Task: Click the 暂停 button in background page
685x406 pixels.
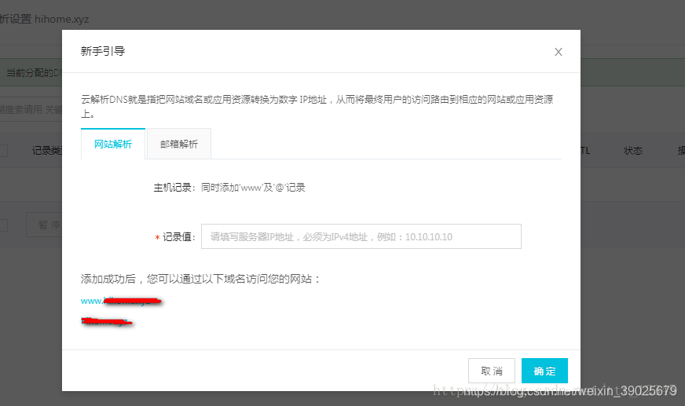Action: (44, 225)
